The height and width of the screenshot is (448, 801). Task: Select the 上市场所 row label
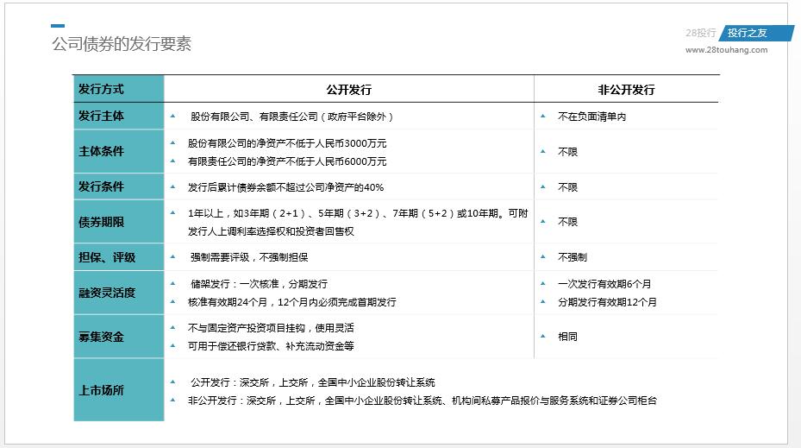(118, 390)
